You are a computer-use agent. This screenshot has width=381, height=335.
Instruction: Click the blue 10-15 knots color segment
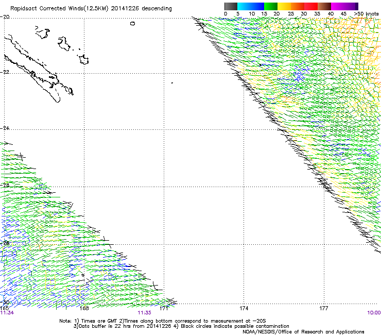coord(257,6)
